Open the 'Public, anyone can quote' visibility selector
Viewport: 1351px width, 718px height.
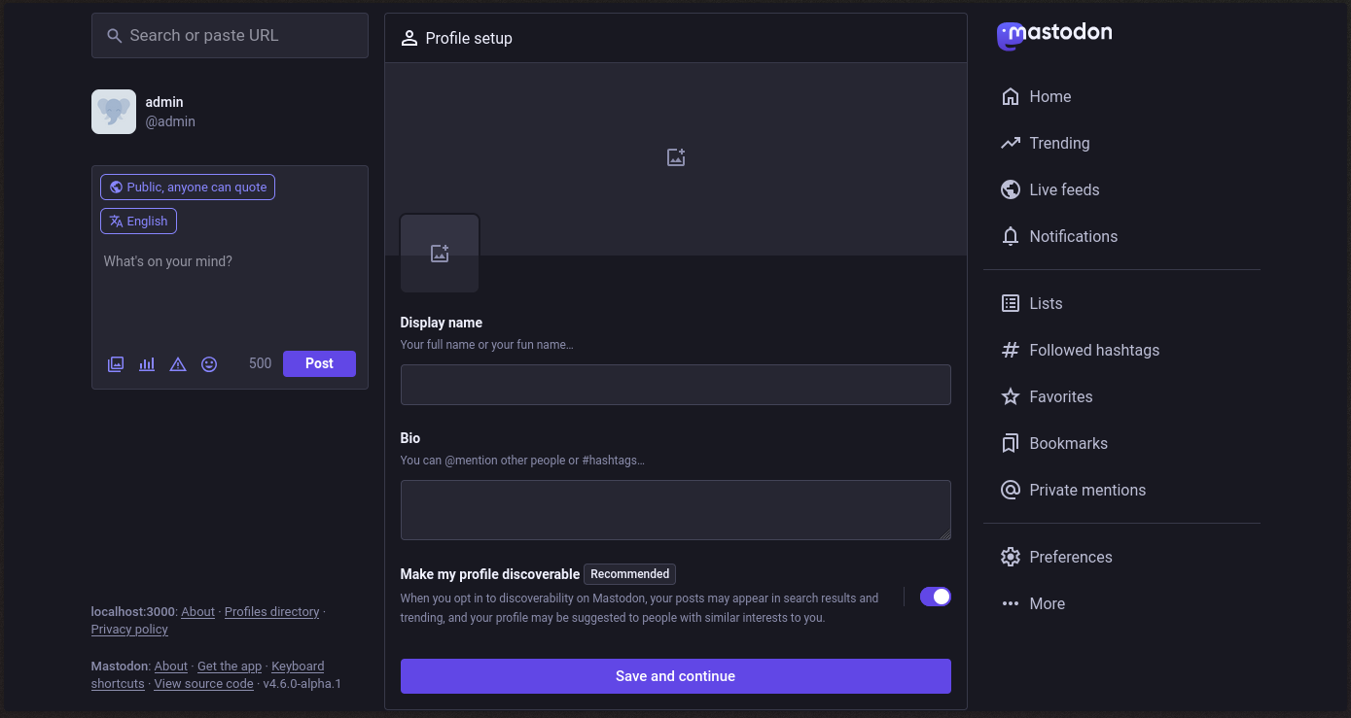[187, 187]
